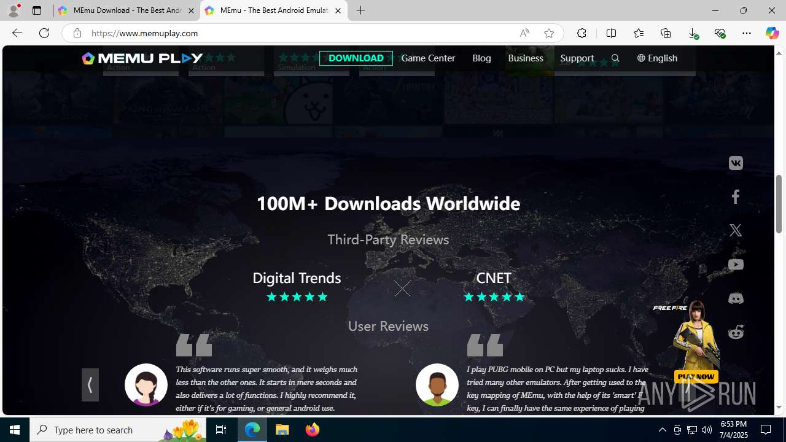View site information lock icon
Viewport: 786px width, 442px height.
[x=77, y=33]
